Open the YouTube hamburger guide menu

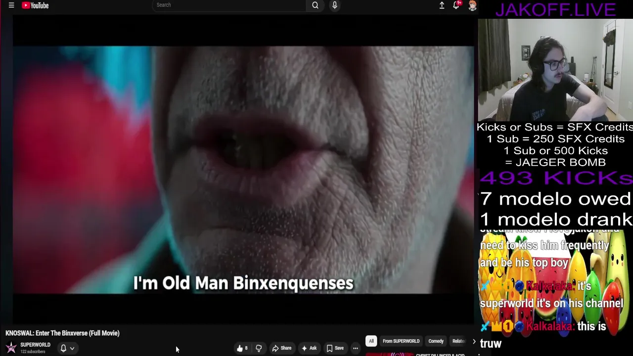pyautogui.click(x=11, y=5)
